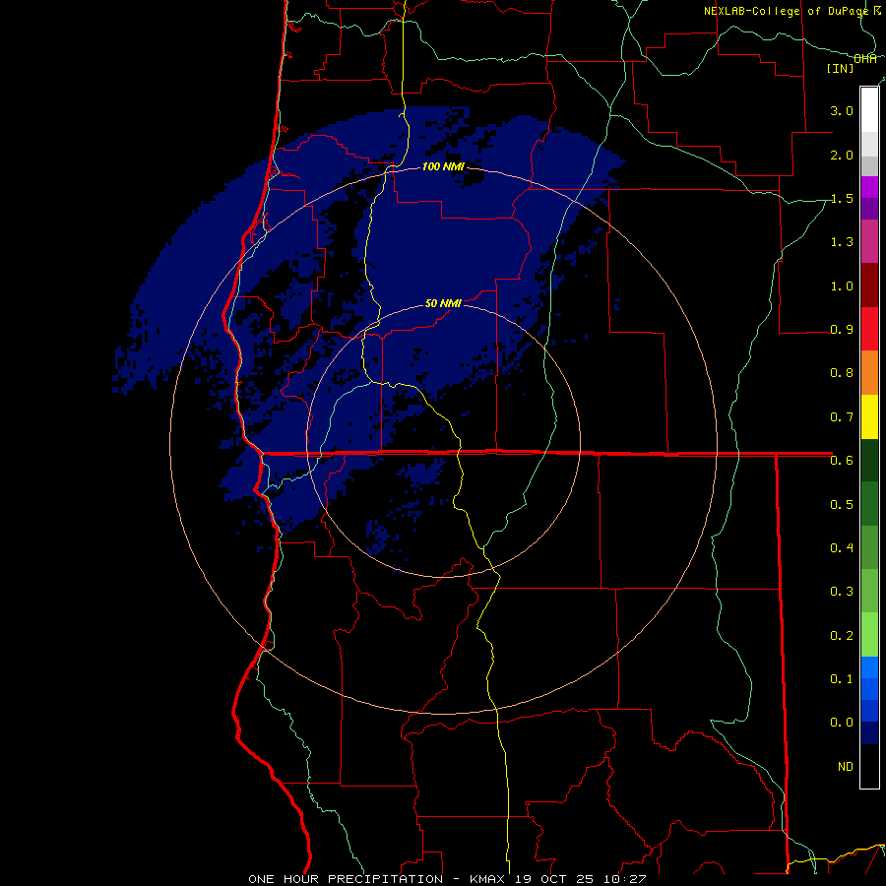
Task: Select the black ND legend swatch
Action: click(x=869, y=766)
